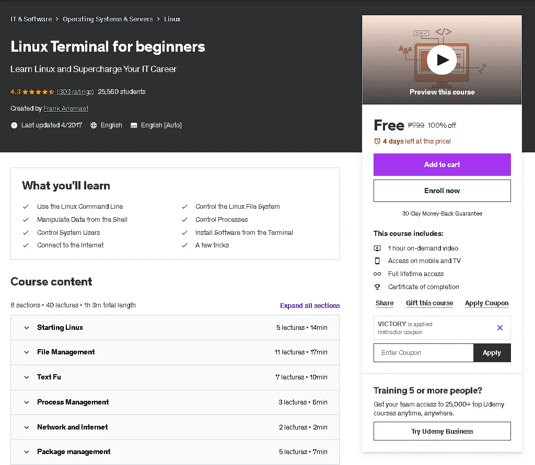The image size is (535, 465).
Task: Click the 25,560 students text
Action: 121,92
